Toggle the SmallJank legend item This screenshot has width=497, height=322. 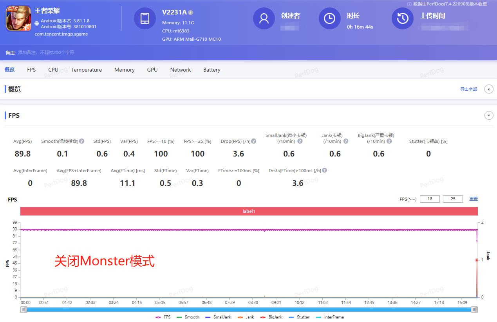click(x=222, y=317)
